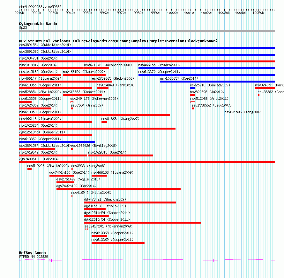
Task: Click the chr9:9909783..10059385 region label
Action: (x=40, y=7)
